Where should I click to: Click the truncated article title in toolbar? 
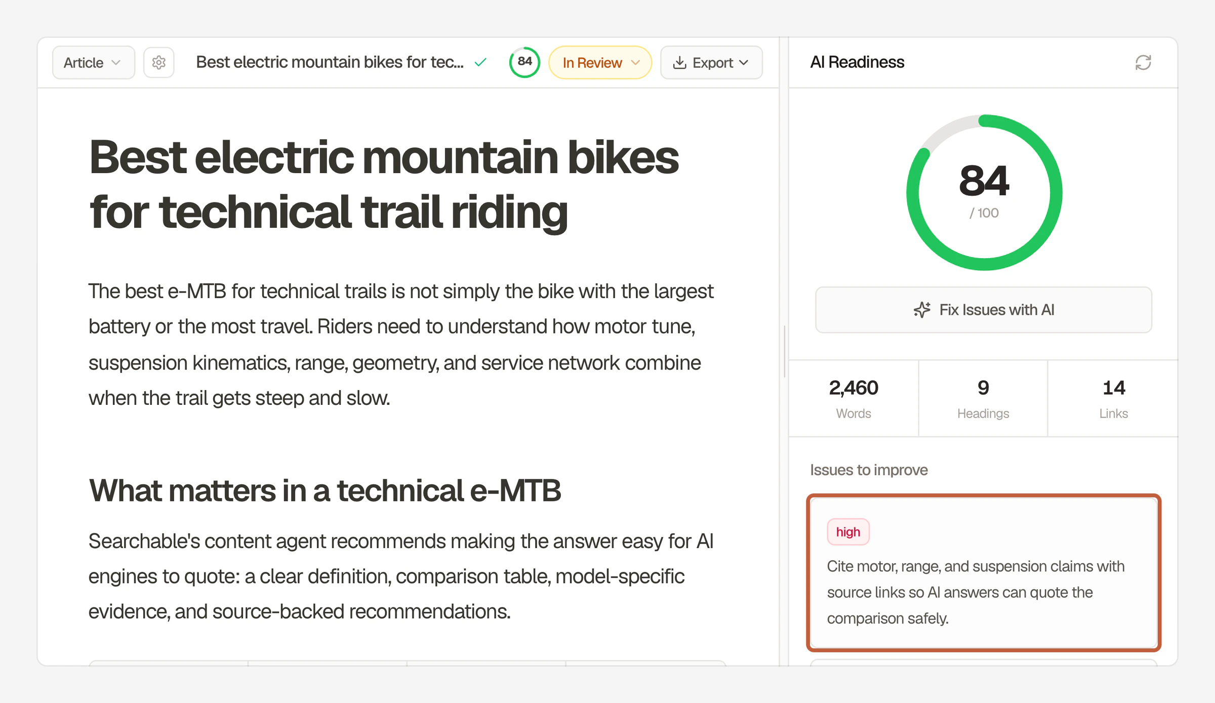(330, 62)
